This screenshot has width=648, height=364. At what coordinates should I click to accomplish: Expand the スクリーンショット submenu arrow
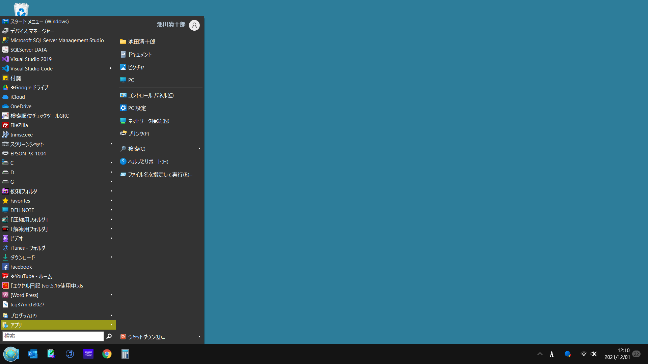click(111, 144)
